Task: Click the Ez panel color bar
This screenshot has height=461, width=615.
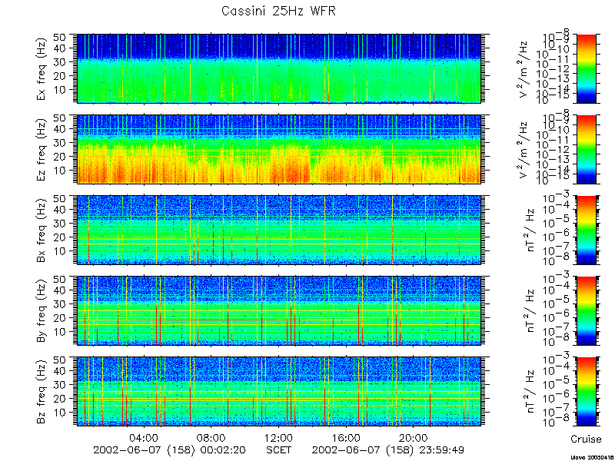Action: point(586,149)
